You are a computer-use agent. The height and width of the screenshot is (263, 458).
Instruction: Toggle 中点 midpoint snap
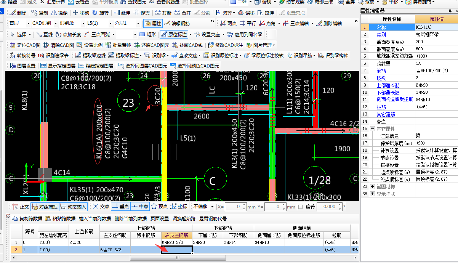(139, 207)
